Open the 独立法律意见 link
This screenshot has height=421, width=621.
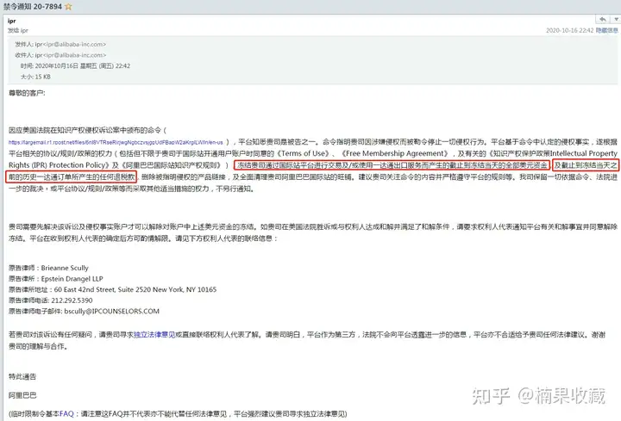click(x=154, y=334)
